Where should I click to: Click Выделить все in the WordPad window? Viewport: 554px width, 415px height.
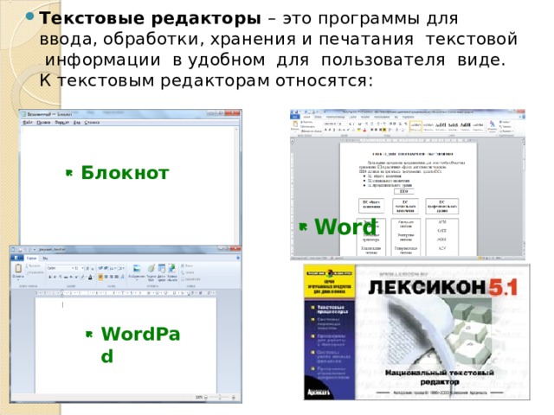point(190,279)
